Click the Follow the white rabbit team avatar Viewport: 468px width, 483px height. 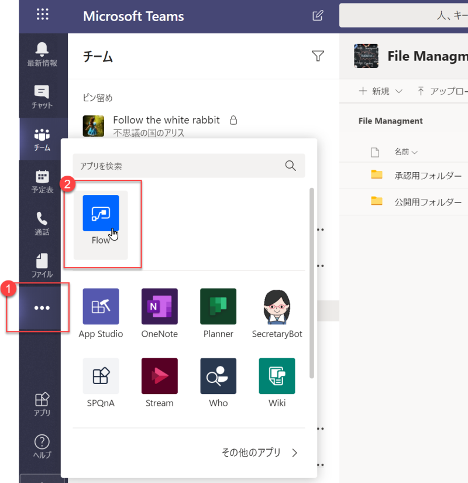(93, 126)
